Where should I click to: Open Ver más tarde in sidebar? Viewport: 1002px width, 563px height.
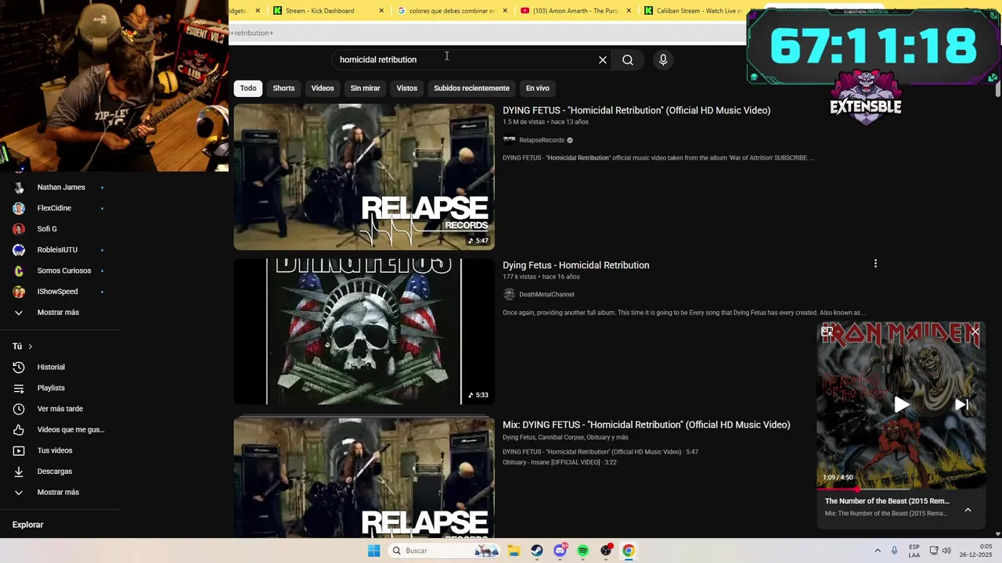click(61, 409)
